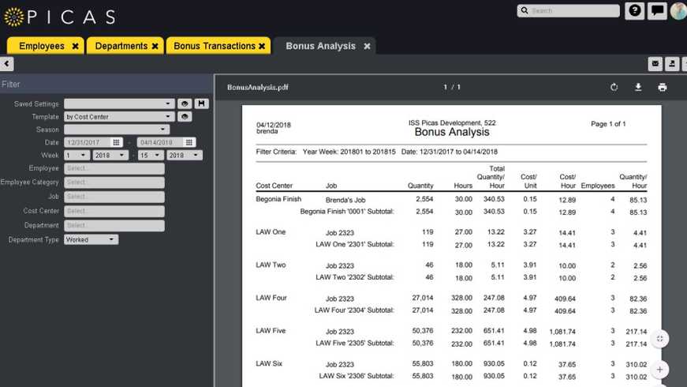This screenshot has width=687, height=387.
Task: Close the Employees tab
Action: pos(76,46)
